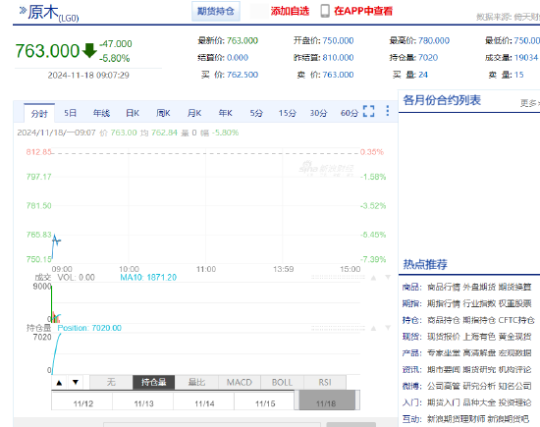Open the 外盘期货 link
Screen dimensions: 540x427
pyautogui.click(x=479, y=287)
